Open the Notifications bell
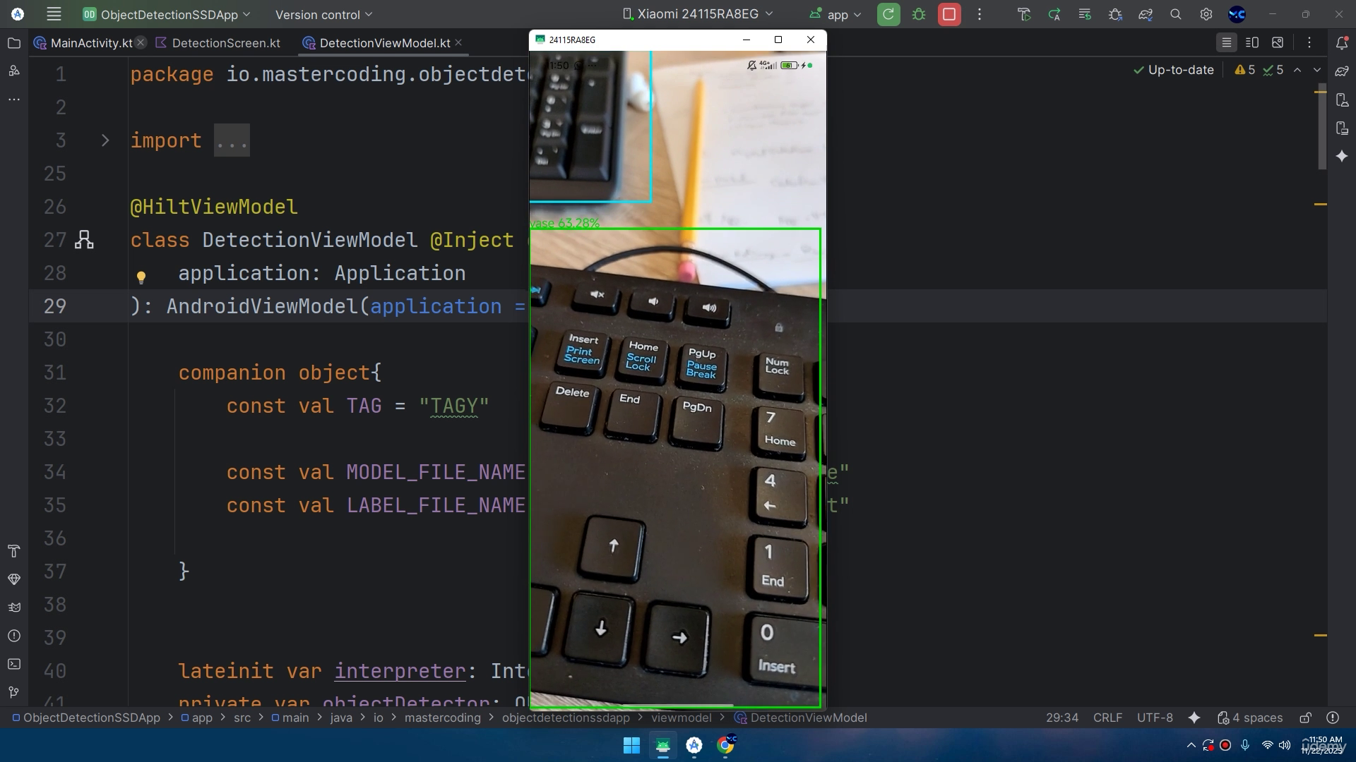Viewport: 1356px width, 762px height. pos(1342,43)
